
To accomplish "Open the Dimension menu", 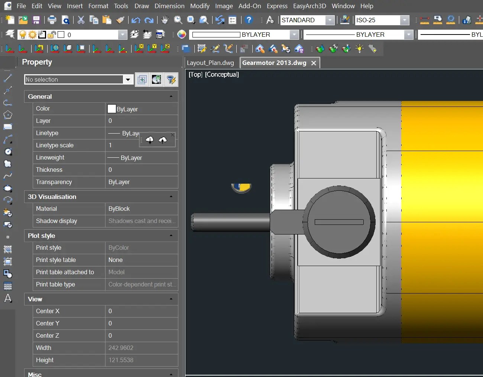I will (169, 6).
